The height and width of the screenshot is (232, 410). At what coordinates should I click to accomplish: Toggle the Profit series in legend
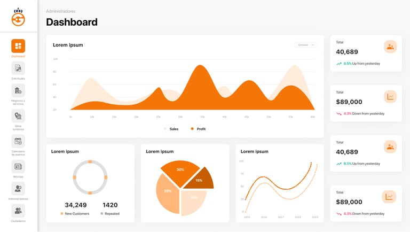click(198, 129)
